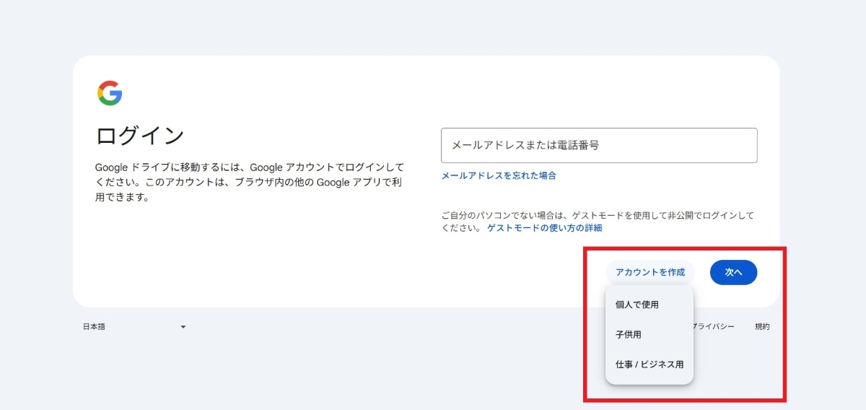Open the 規約 footer link
The height and width of the screenshot is (410, 866).
(762, 327)
